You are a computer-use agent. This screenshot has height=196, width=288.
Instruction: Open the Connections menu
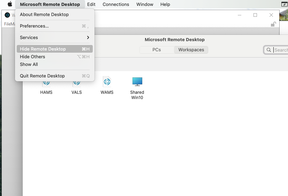coord(116,4)
